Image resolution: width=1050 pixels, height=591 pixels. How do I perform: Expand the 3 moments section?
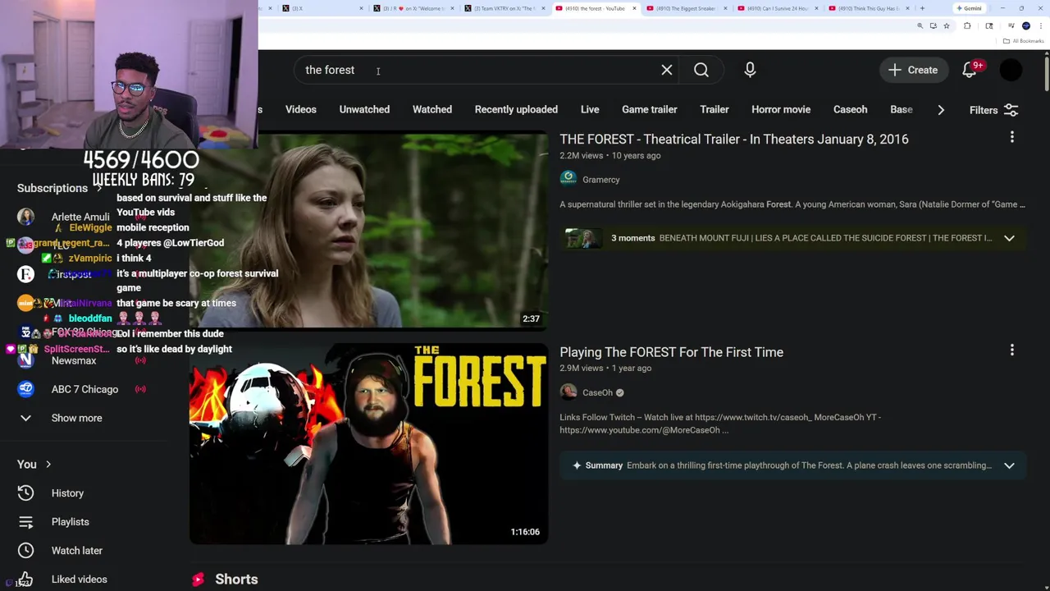coord(1009,238)
